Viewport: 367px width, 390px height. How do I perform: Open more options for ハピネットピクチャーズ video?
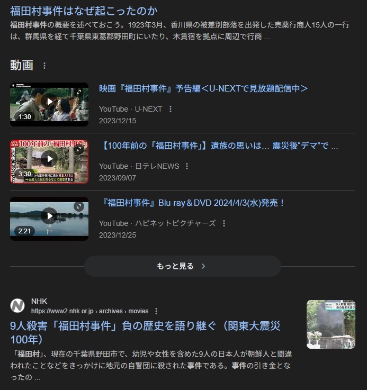click(224, 223)
